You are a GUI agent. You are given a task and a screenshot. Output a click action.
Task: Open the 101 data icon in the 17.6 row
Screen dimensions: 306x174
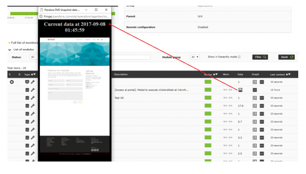point(262,106)
